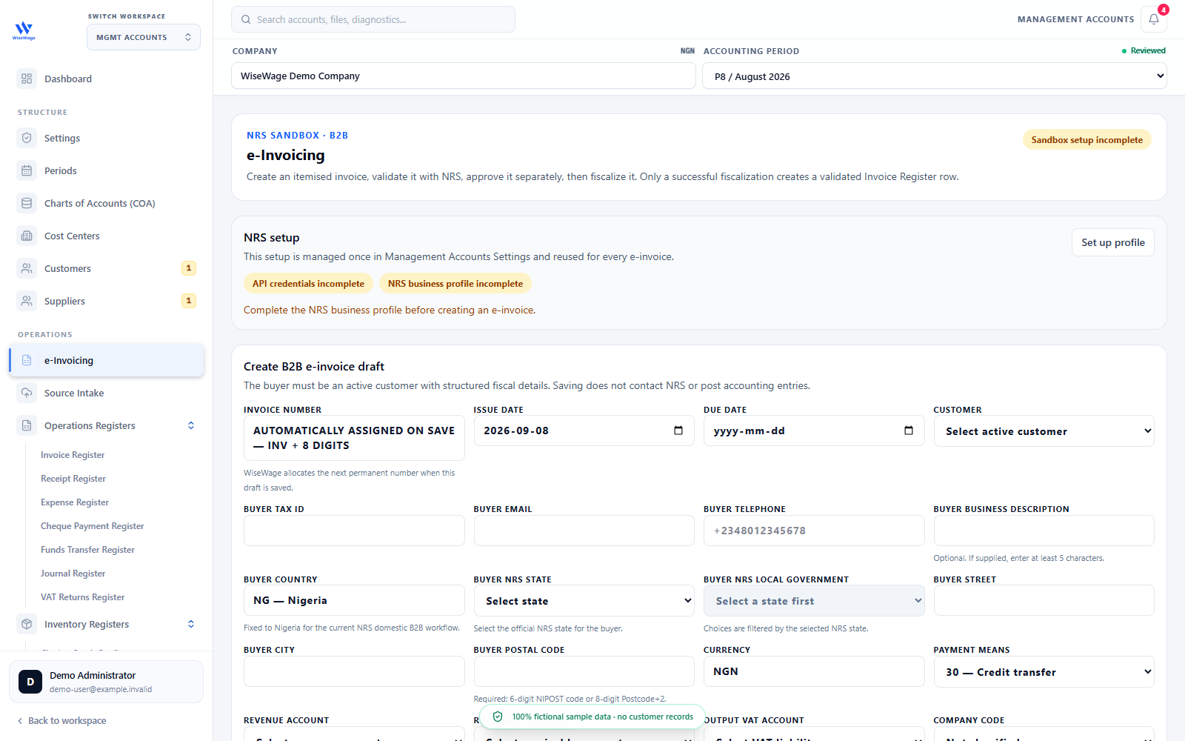Open notifications bell icon
Viewport: 1185px width, 741px height.
pos(1154,19)
